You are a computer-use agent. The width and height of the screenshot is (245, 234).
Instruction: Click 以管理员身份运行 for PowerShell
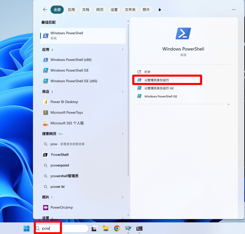tap(157, 80)
